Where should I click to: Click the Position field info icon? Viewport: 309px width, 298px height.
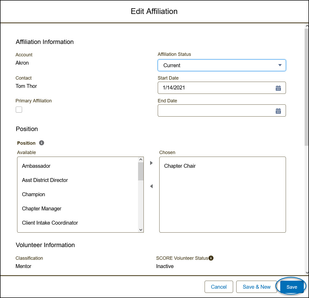(41, 143)
